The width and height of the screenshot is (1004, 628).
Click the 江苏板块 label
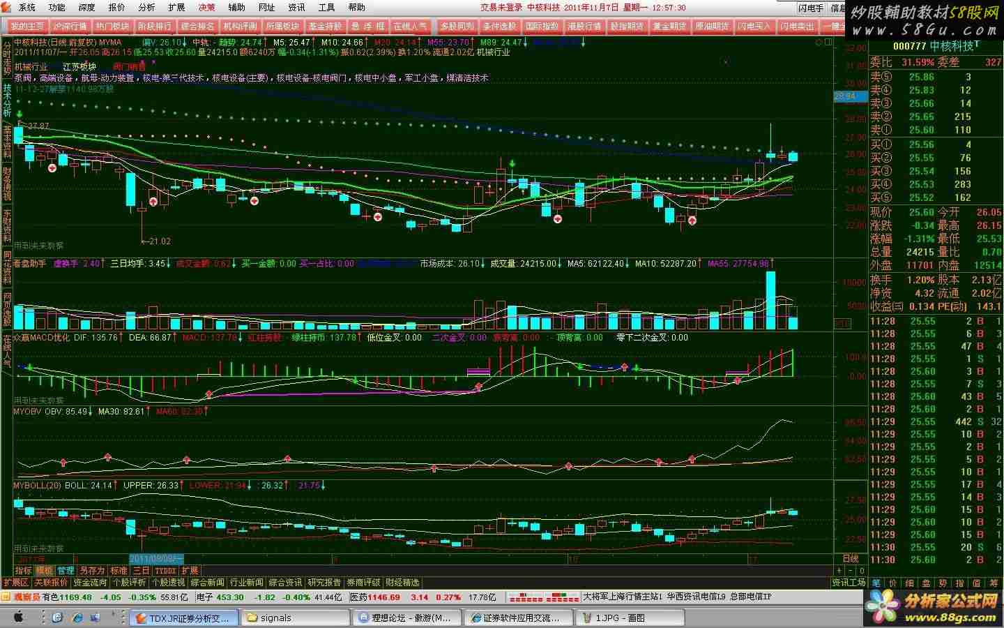coord(79,67)
